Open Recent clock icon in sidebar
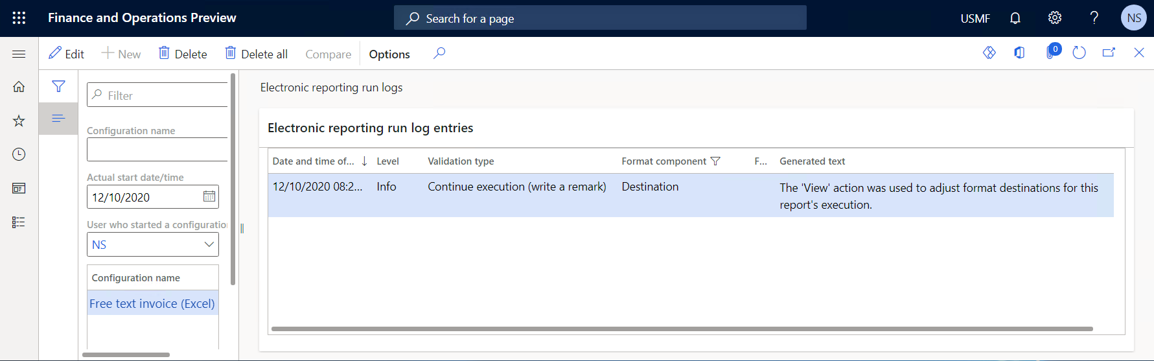Screen dimensions: 1154x361 pyautogui.click(x=19, y=154)
